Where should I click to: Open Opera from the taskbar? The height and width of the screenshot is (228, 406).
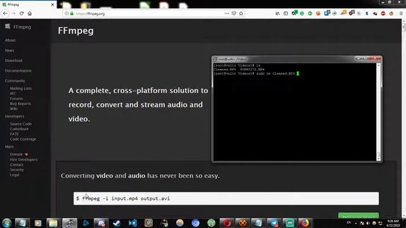227,223
